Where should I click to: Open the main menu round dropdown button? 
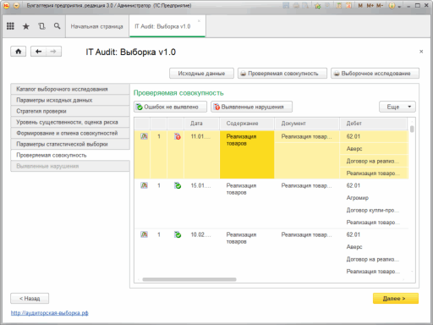pyautogui.click(x=17, y=5)
